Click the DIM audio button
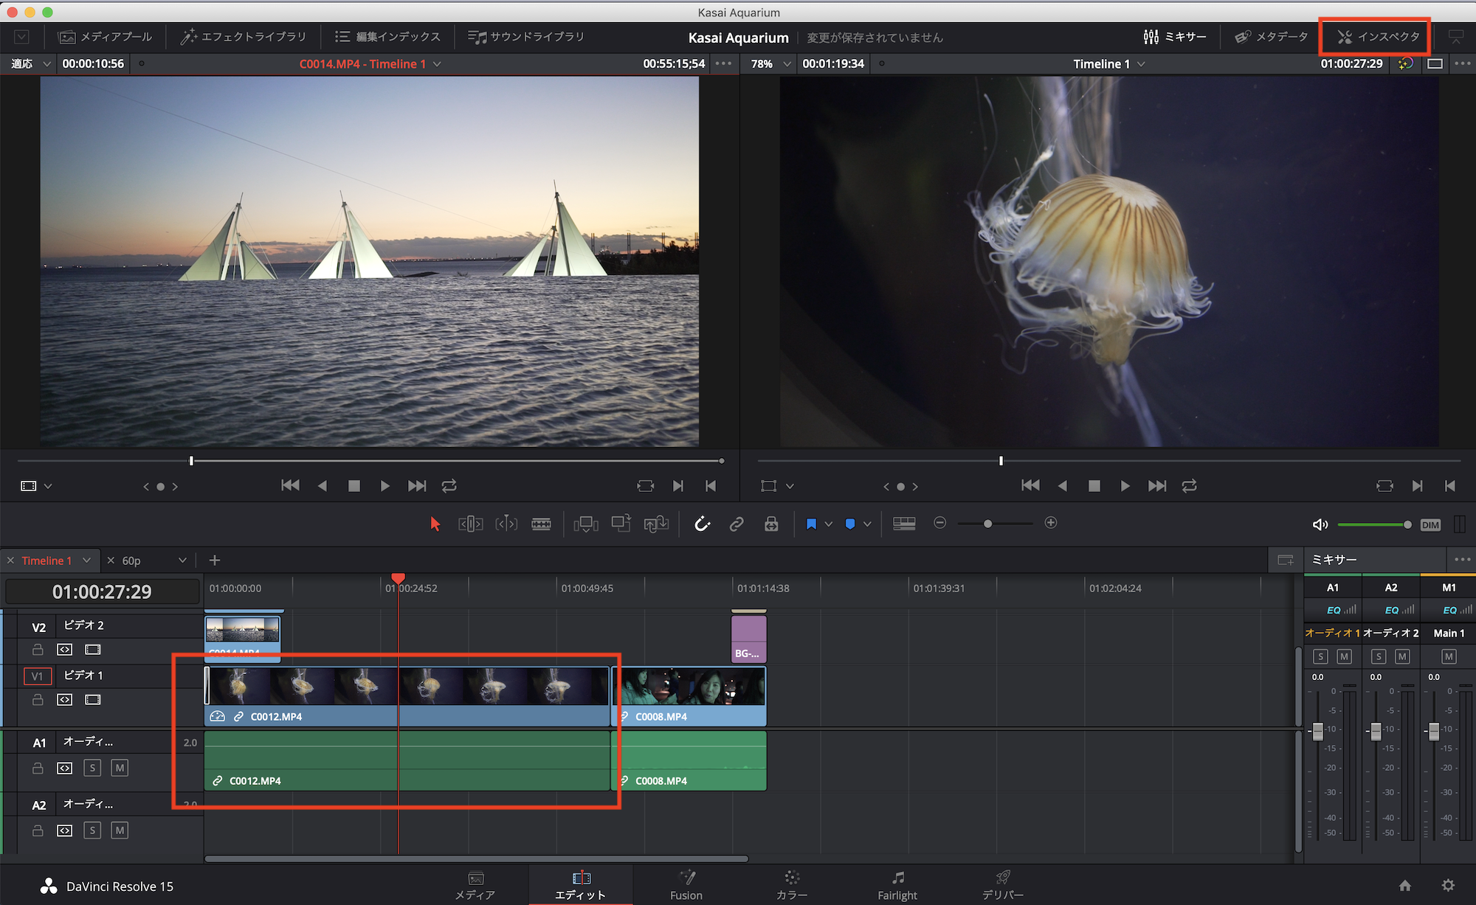The height and width of the screenshot is (905, 1476). point(1430,524)
